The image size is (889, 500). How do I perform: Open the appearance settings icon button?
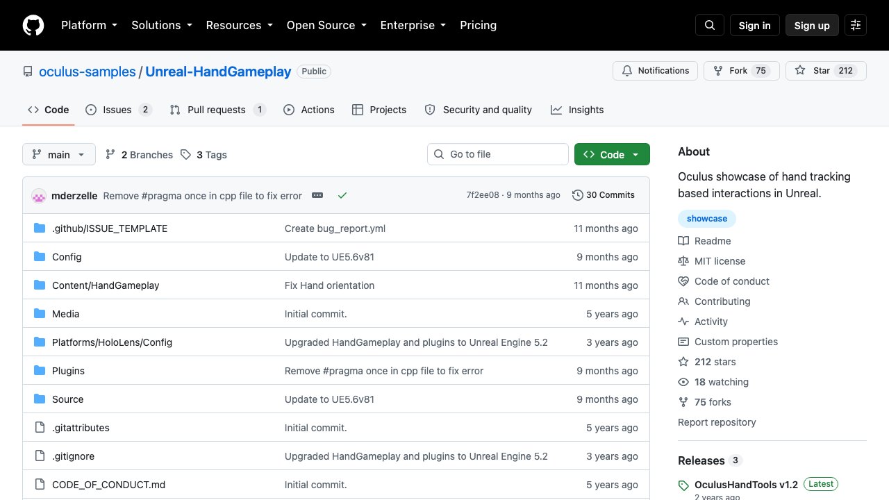(856, 25)
